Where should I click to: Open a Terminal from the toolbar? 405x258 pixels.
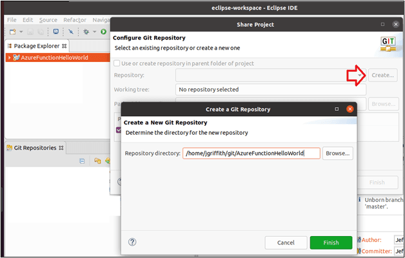coord(56,32)
